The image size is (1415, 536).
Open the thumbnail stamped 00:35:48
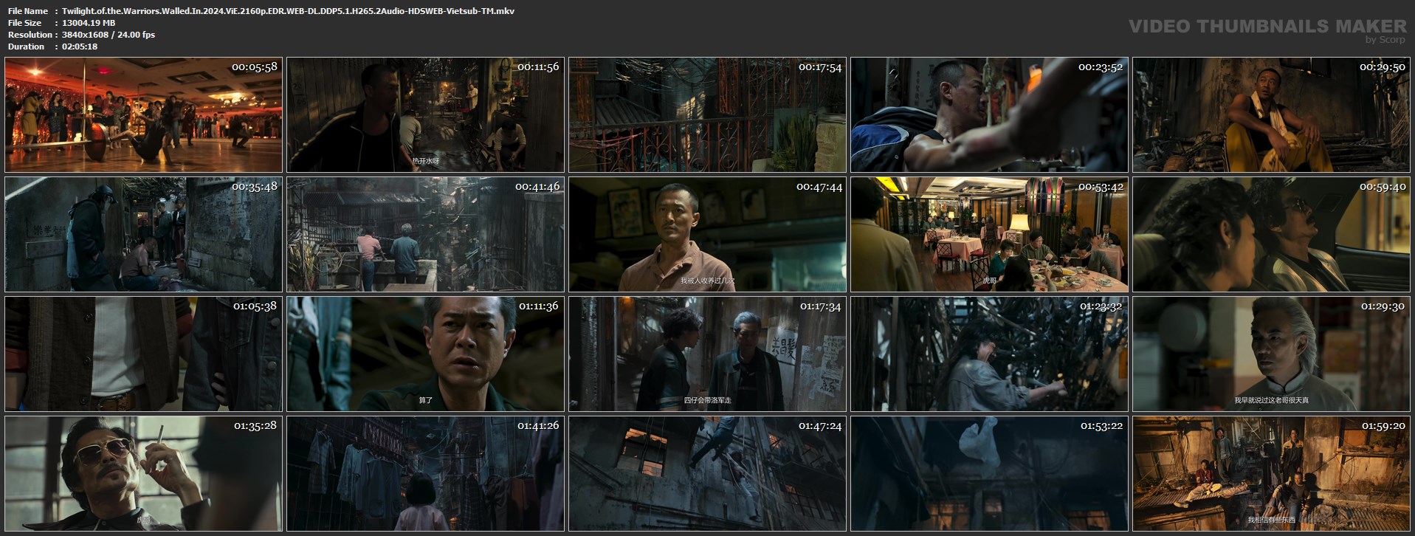(143, 235)
